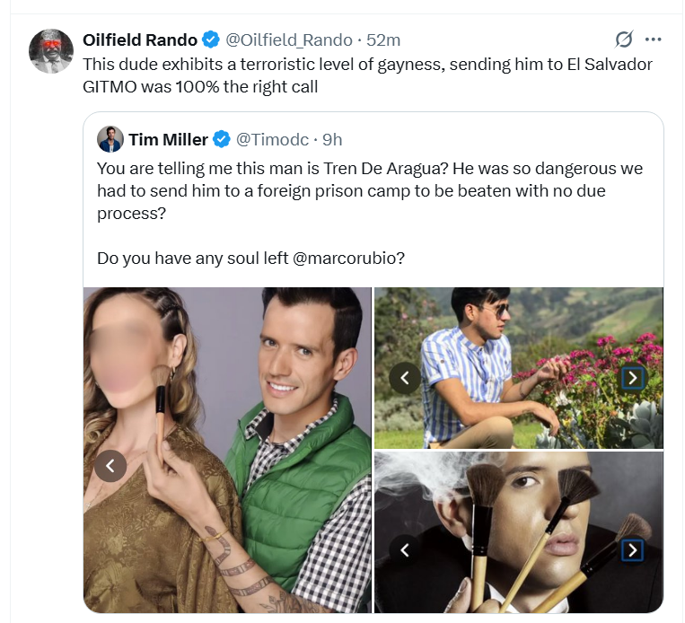Click Oilfield Rando's profile avatar
Image resolution: width=685 pixels, height=623 pixels.
click(x=50, y=50)
